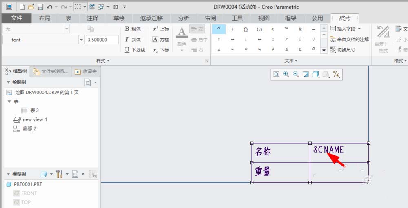This screenshot has height=208, width=408.
Task: Expand the 文本 group menu
Action: point(291,61)
